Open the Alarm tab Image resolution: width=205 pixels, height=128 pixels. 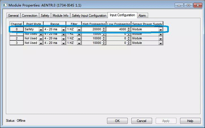(x=142, y=16)
